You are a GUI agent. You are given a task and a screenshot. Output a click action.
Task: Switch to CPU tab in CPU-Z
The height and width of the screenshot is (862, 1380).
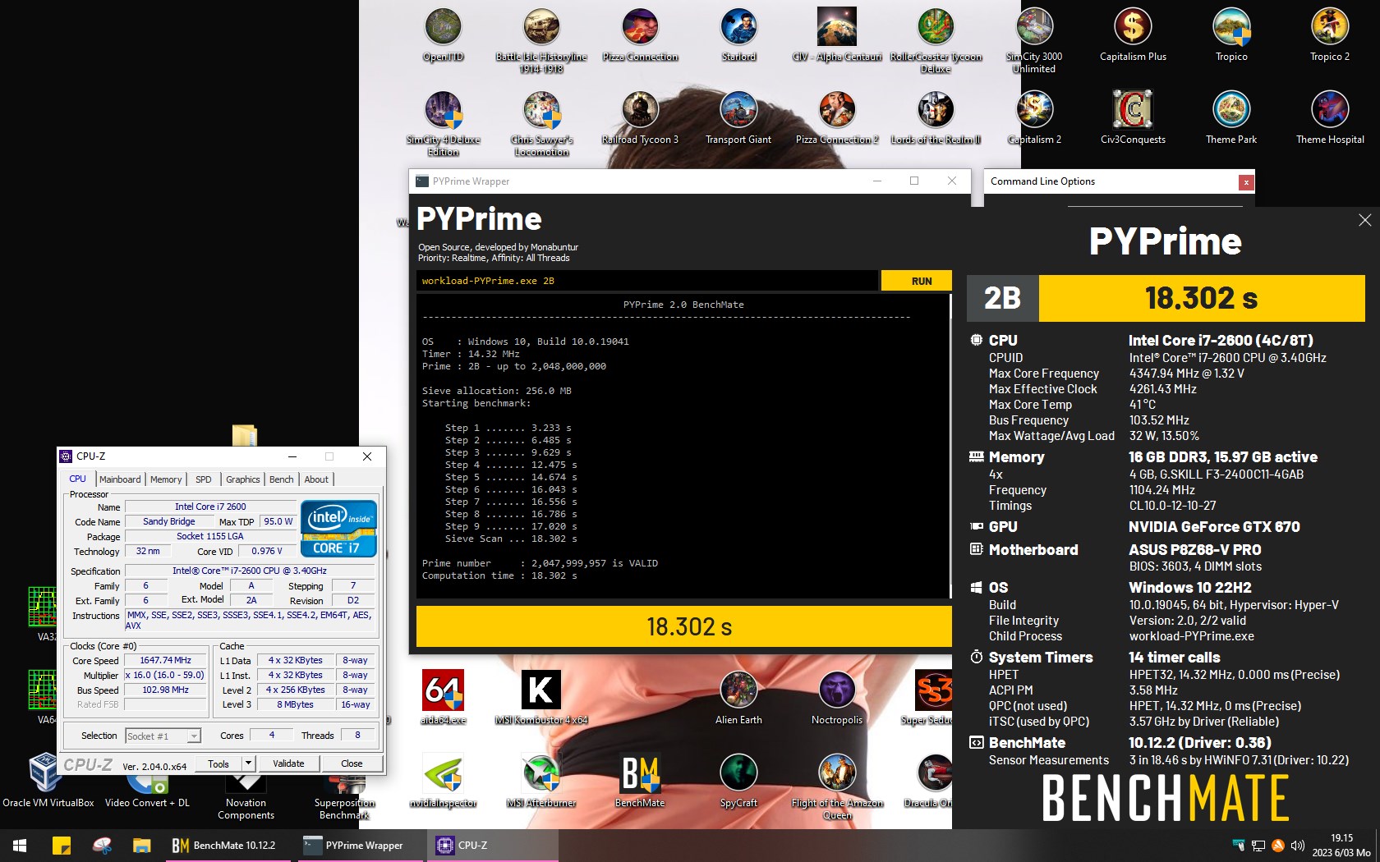click(78, 479)
